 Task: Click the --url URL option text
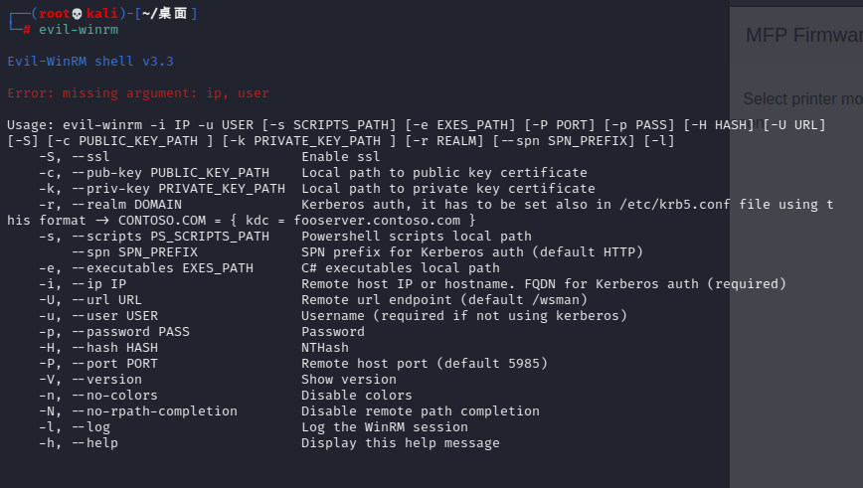pyautogui.click(x=90, y=300)
